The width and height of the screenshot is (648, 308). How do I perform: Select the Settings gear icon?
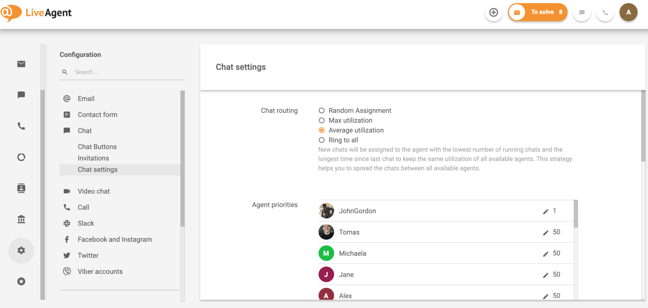tap(21, 250)
